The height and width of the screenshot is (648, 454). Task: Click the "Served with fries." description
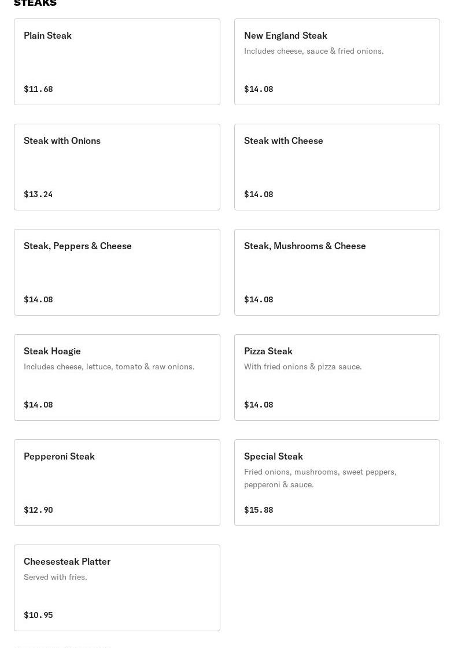tap(56, 577)
